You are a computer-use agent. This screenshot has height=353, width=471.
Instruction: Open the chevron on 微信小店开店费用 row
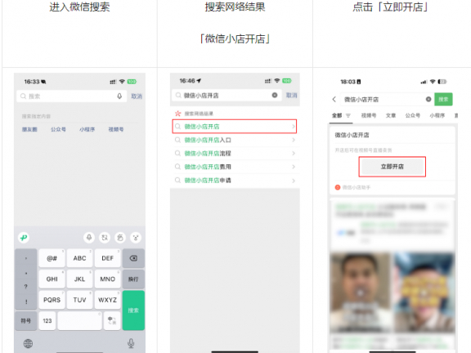294,167
